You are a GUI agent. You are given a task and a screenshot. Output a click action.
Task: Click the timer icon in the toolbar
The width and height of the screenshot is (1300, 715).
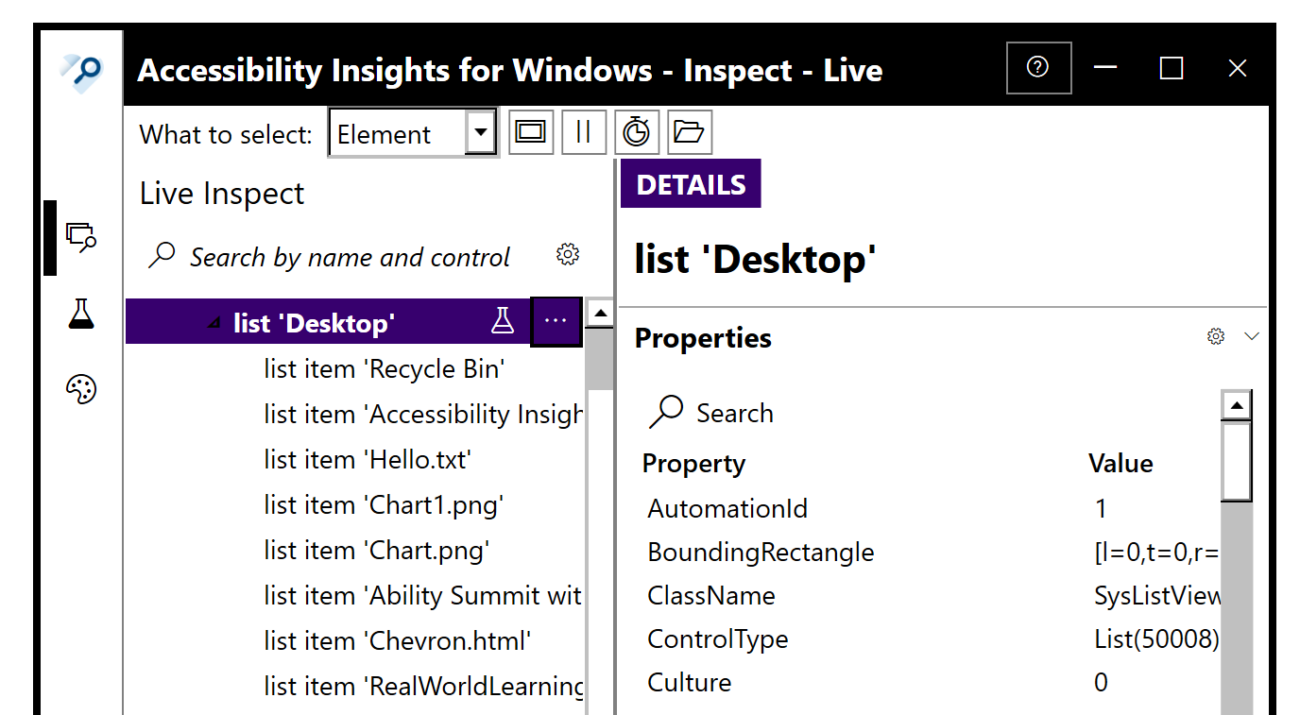(x=637, y=132)
